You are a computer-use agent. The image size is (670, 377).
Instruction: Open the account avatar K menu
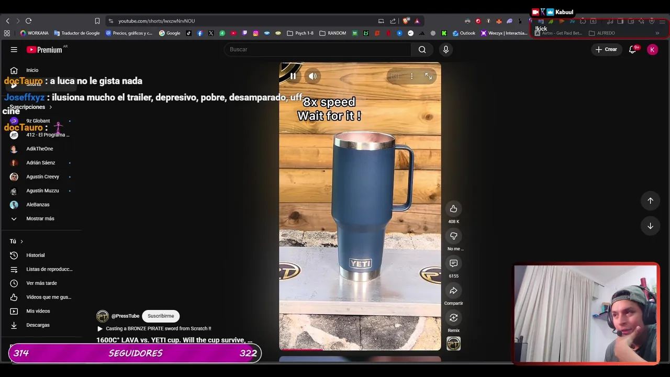click(652, 49)
